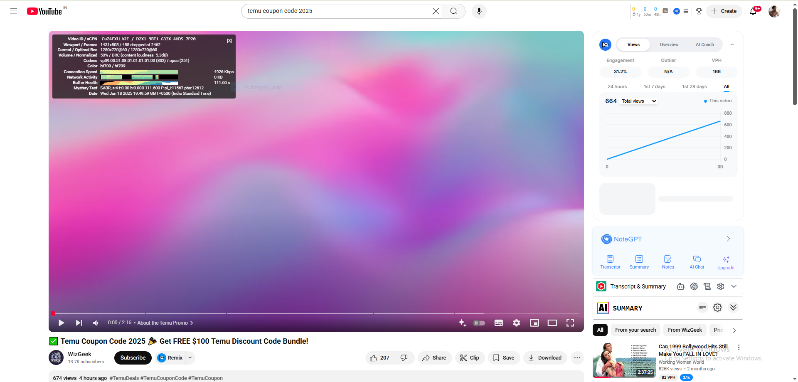Open the account profile avatar menu
The image size is (798, 382).
(774, 11)
